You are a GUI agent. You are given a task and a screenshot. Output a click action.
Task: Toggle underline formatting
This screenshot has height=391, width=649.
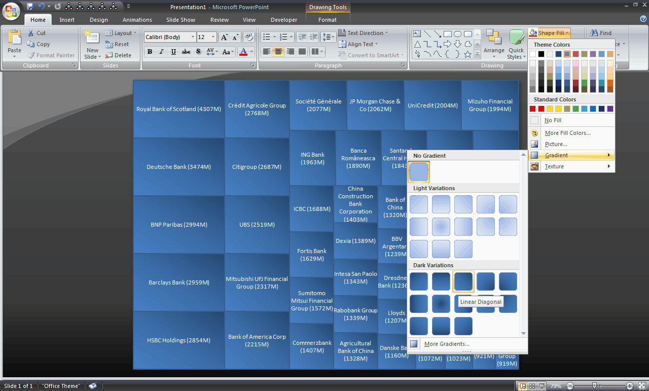click(x=173, y=52)
